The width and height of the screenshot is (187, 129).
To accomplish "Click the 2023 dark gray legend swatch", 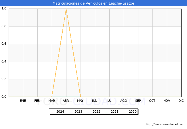I will point(70,112).
